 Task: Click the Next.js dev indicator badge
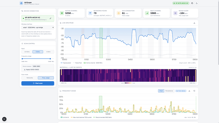point(4,119)
